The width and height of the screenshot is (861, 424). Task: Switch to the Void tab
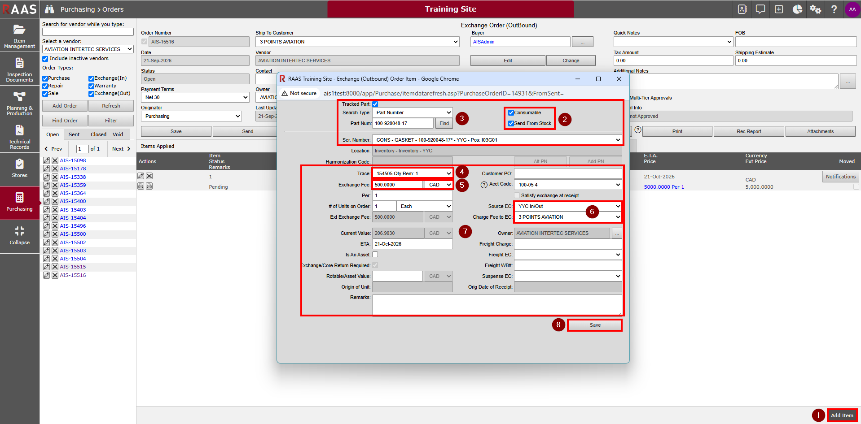click(x=118, y=134)
